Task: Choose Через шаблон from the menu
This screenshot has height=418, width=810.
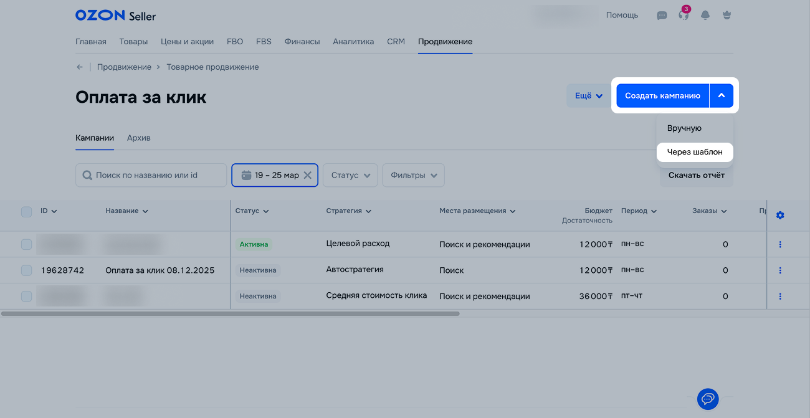Action: [695, 152]
